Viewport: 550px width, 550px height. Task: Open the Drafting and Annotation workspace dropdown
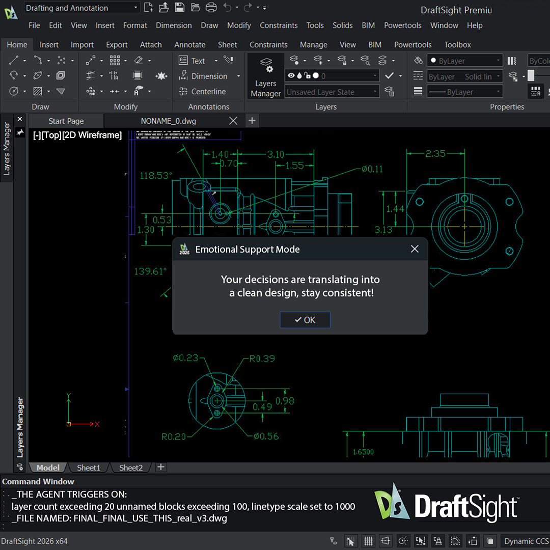(x=82, y=8)
